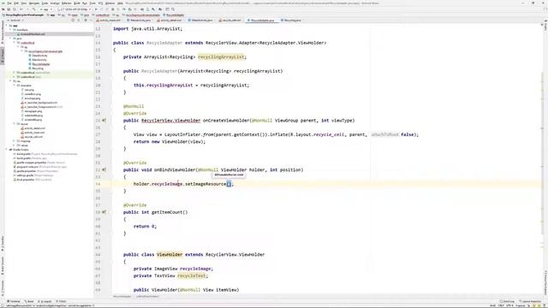
Task: Switch to DetailActivity.java editor tab
Action: [x=200, y=21]
